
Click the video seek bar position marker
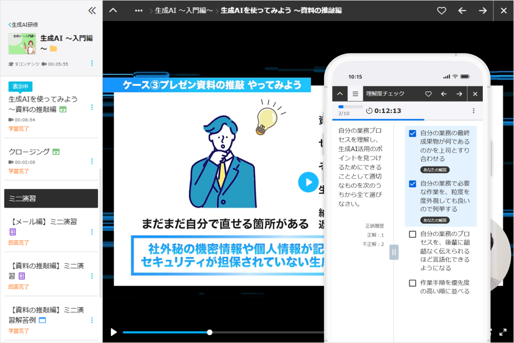point(210,332)
